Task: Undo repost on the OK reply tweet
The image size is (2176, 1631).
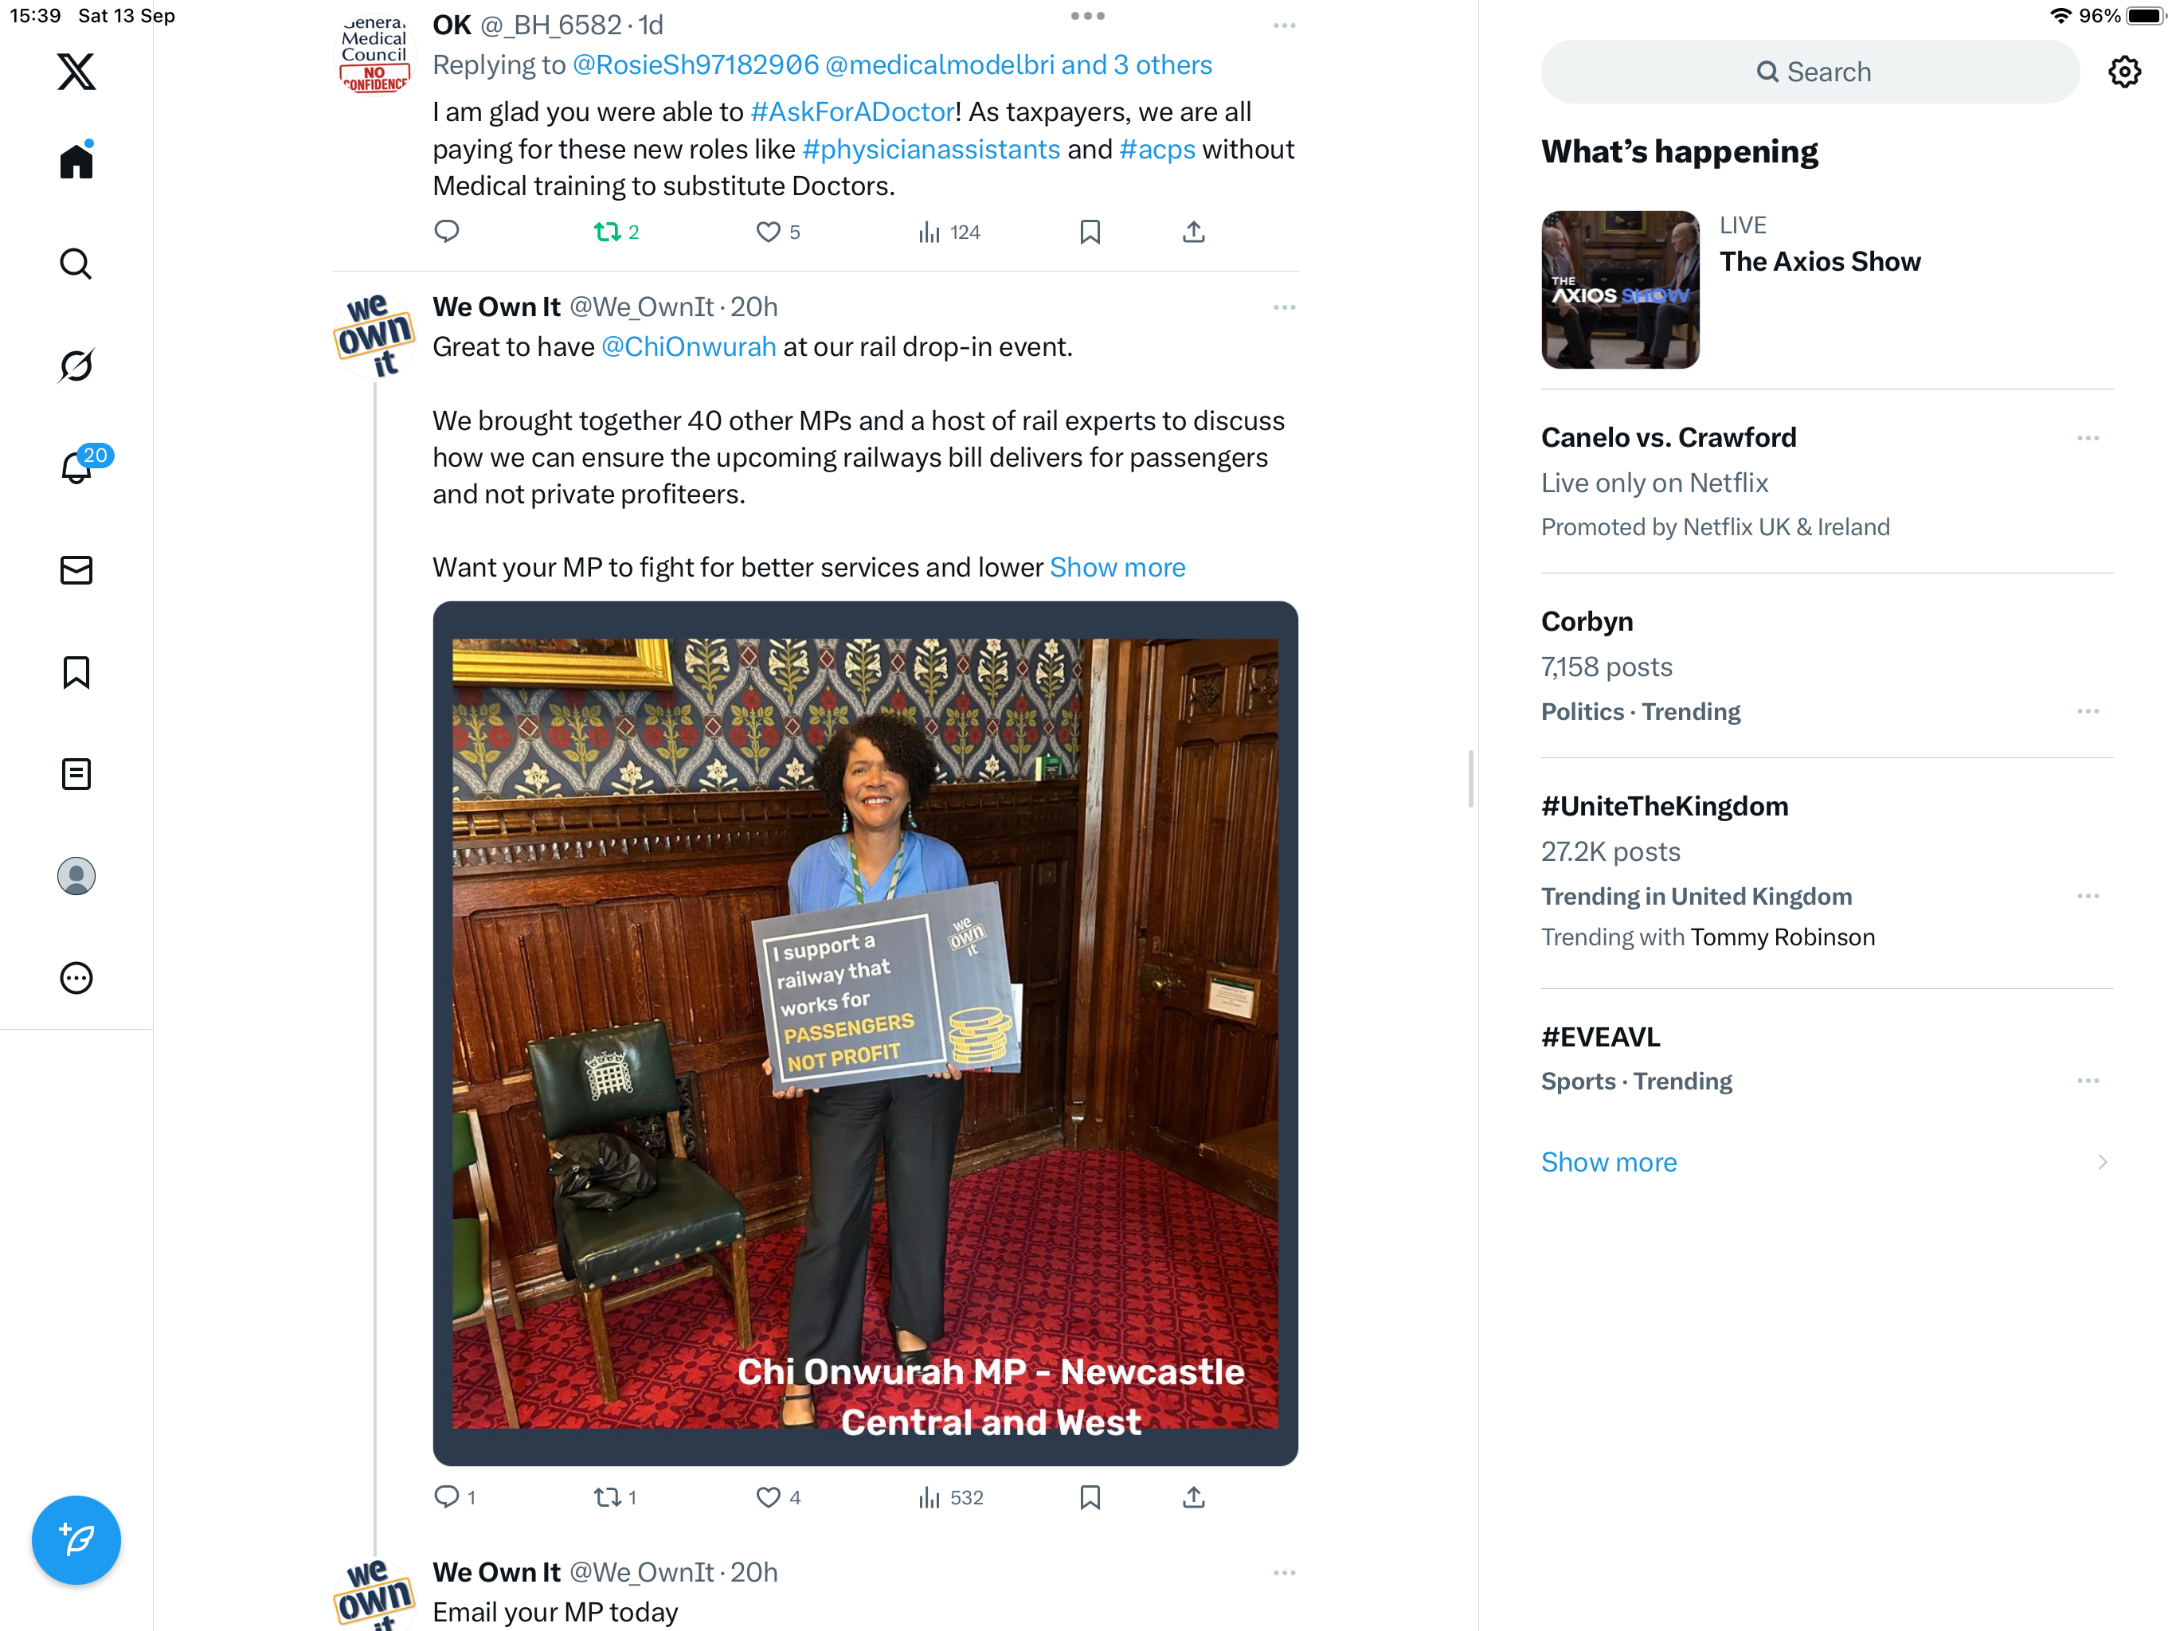Action: (616, 233)
